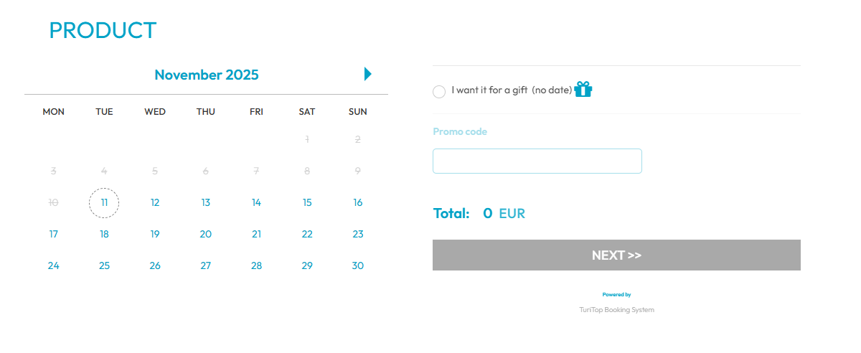This screenshot has width=861, height=353.
Task: Open the TuriTop Booking System link
Action: [x=616, y=310]
